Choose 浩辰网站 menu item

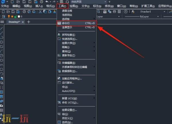(77, 15)
